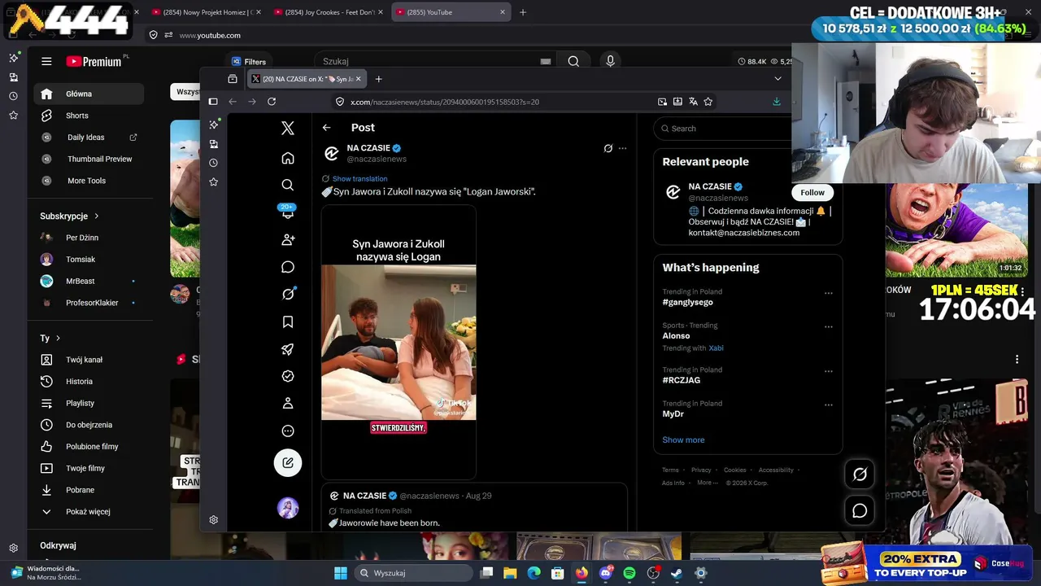Open Historia in YouTube sidebar
Image resolution: width=1041 pixels, height=586 pixels.
(89, 382)
